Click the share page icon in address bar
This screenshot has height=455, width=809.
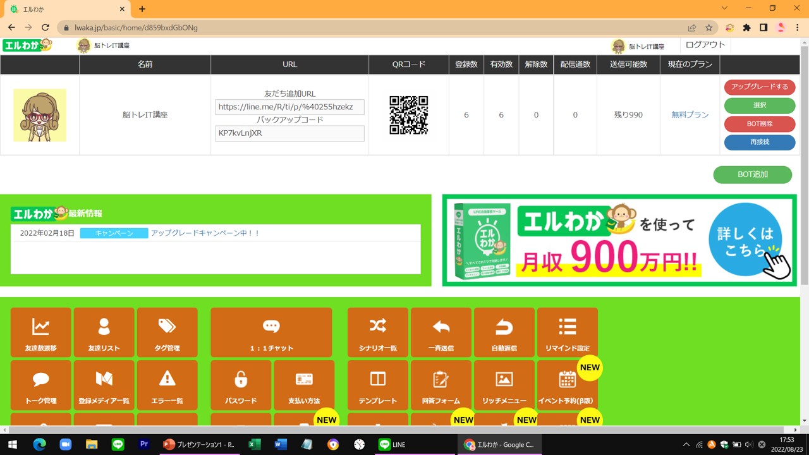coord(692,28)
